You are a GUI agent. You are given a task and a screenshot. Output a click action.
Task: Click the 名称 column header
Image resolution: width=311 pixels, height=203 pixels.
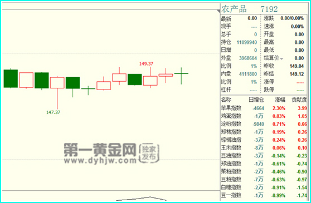(226, 100)
